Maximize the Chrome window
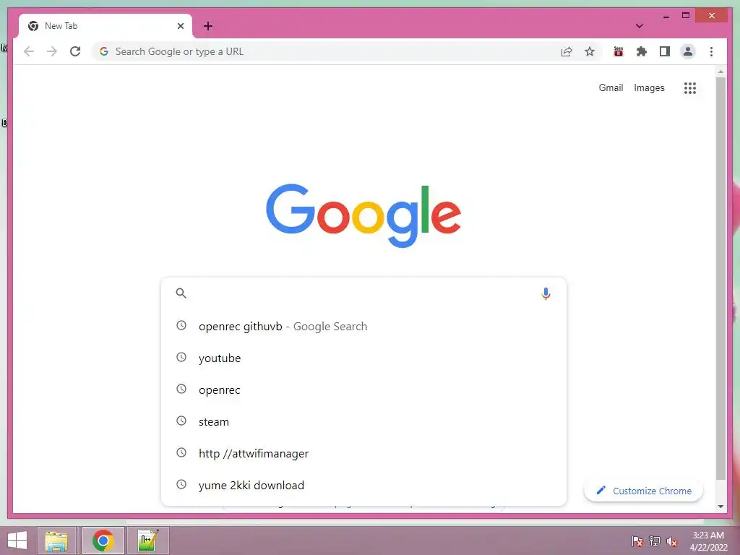This screenshot has width=740, height=555. (x=686, y=16)
